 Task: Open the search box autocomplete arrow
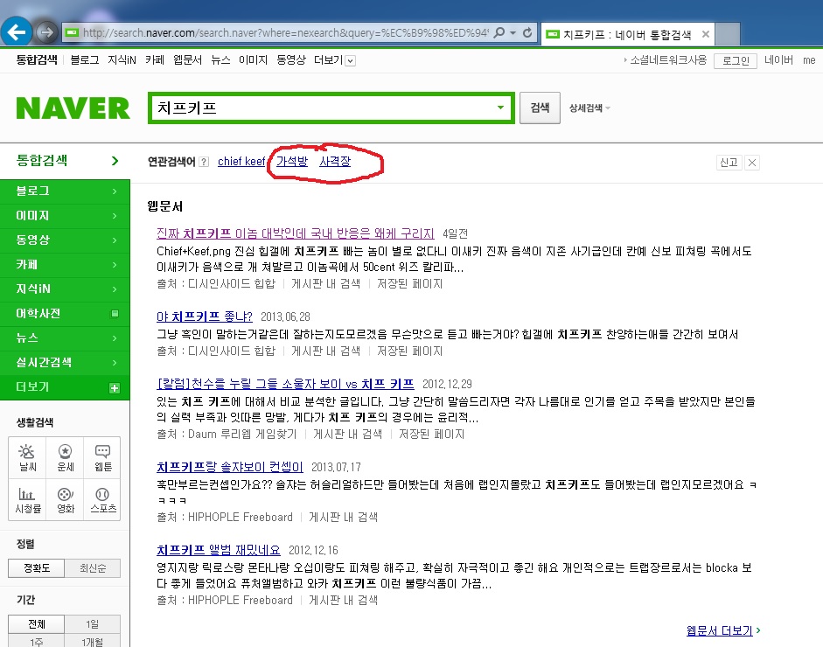point(500,108)
